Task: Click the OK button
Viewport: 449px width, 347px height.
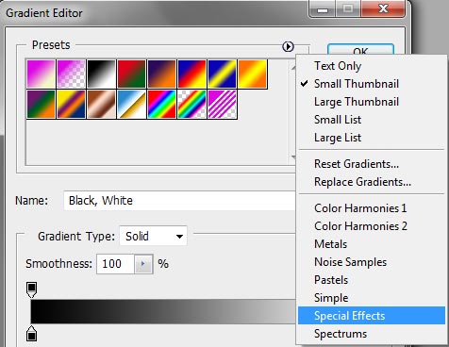Action: pyautogui.click(x=360, y=50)
